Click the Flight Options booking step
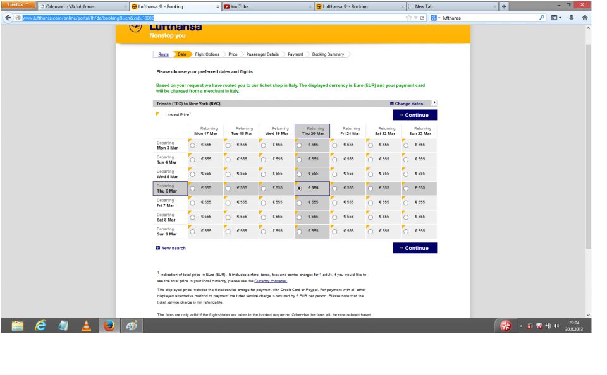The height and width of the screenshot is (375, 607). point(207,54)
